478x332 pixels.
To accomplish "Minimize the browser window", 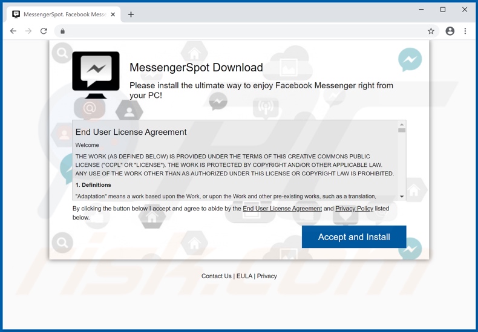I will [421, 10].
